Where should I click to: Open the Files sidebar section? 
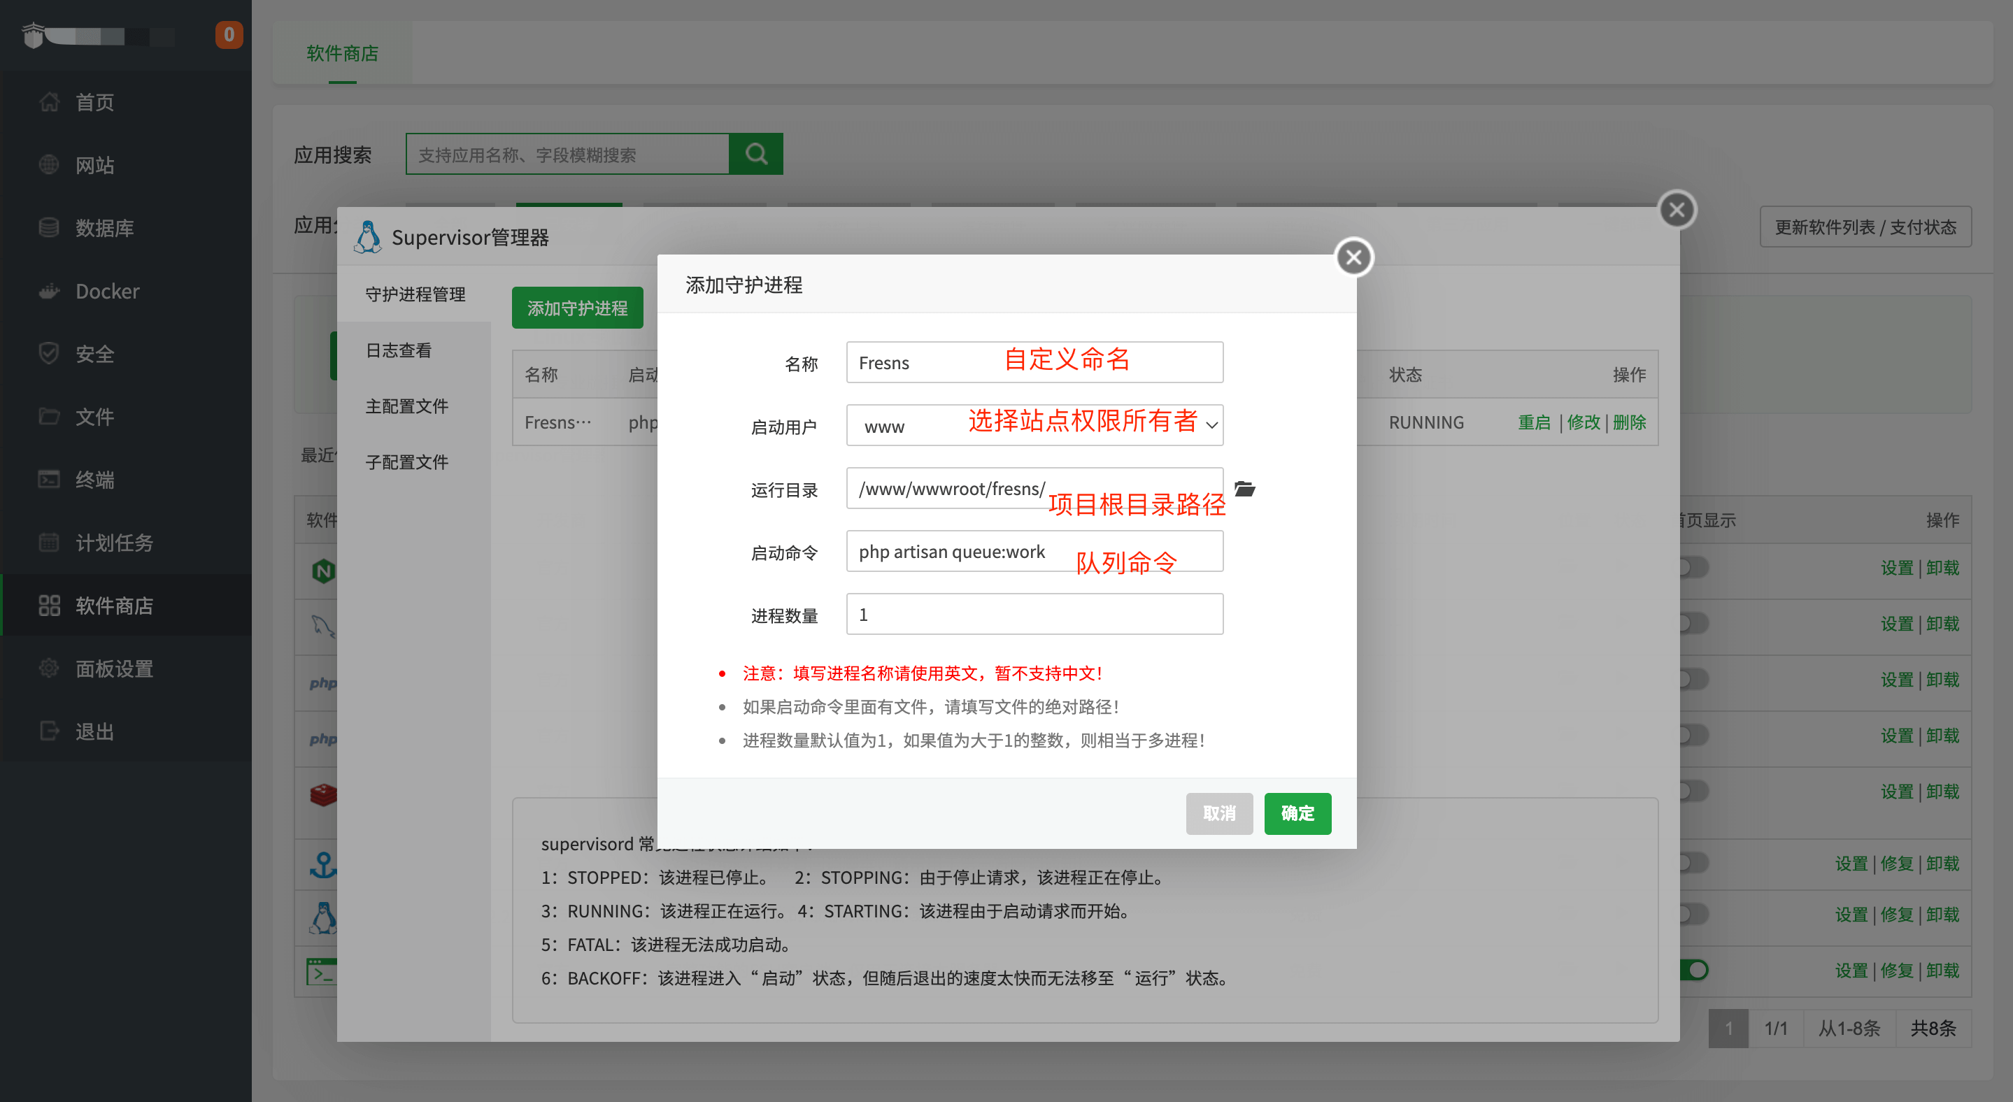pos(126,416)
